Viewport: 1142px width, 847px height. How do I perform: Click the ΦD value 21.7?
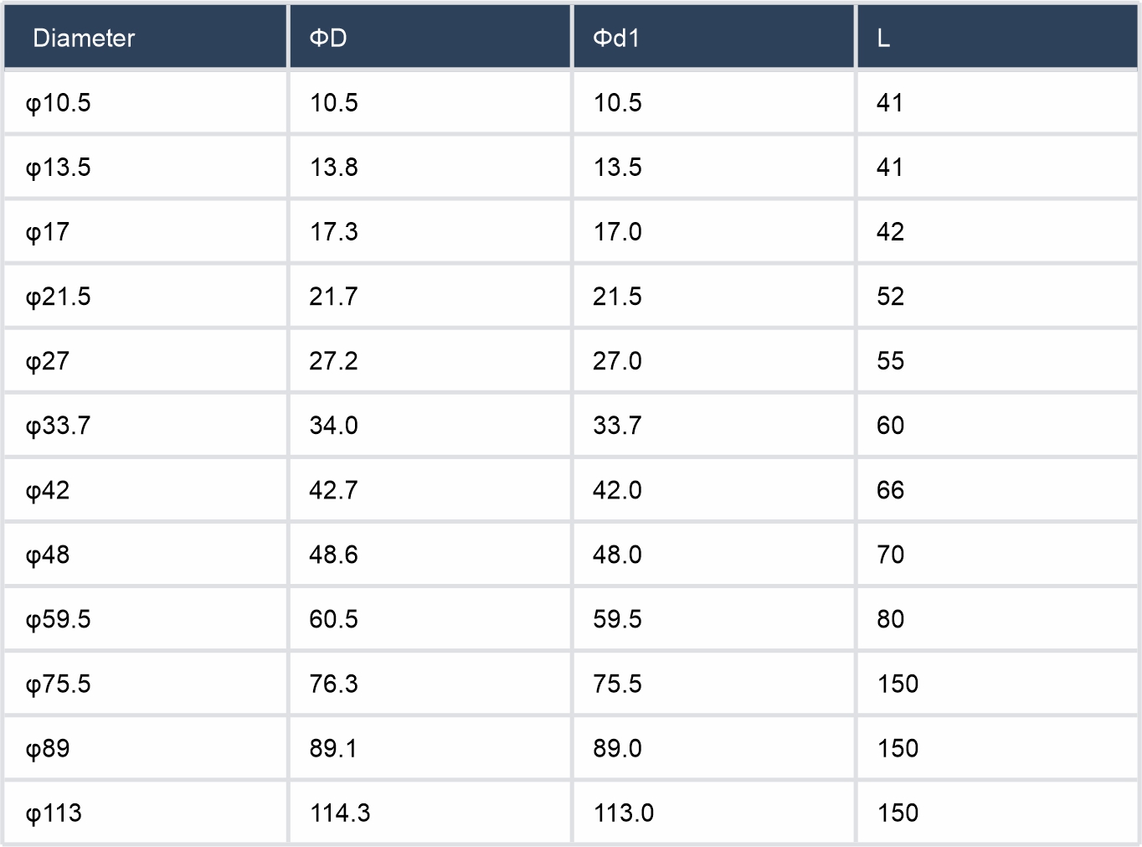[x=333, y=297]
